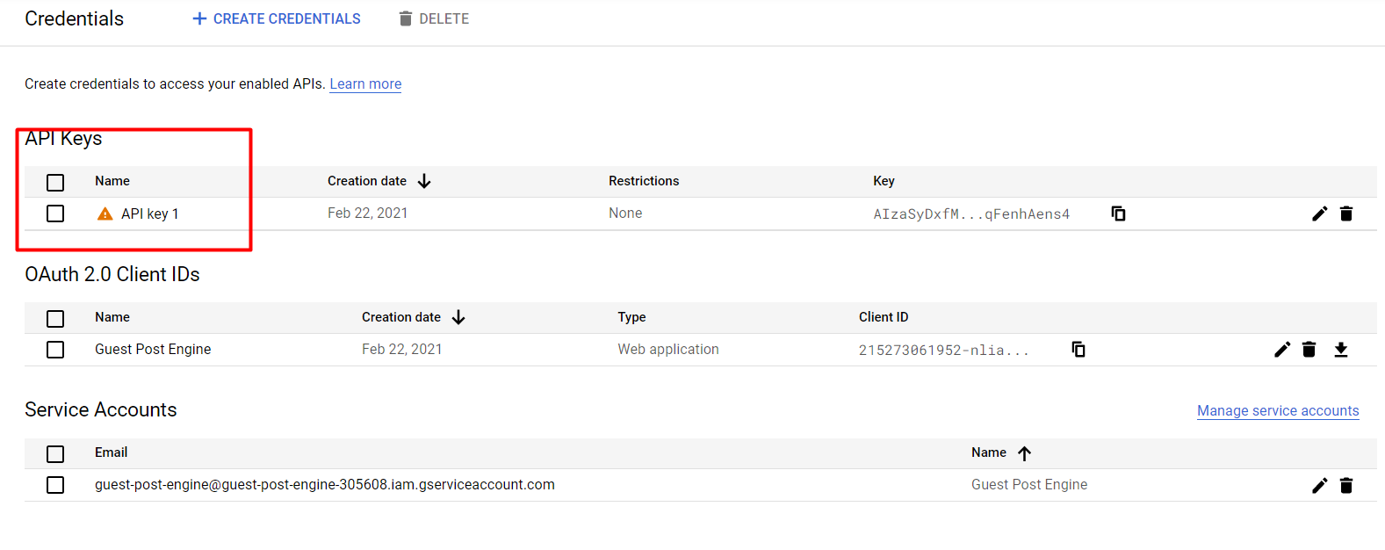Open CREATE CREDENTIALS menu
This screenshot has height=550, width=1385.
[276, 18]
